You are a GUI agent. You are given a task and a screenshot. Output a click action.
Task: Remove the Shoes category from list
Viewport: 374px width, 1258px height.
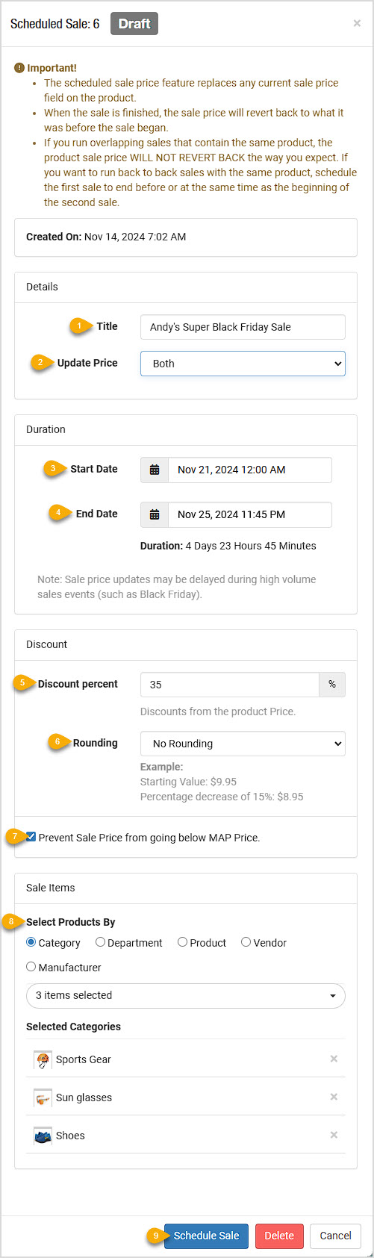tap(334, 1135)
